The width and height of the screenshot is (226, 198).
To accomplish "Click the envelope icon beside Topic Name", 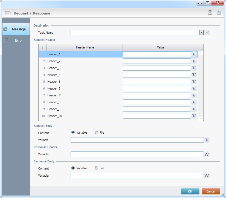I will 207,33.
